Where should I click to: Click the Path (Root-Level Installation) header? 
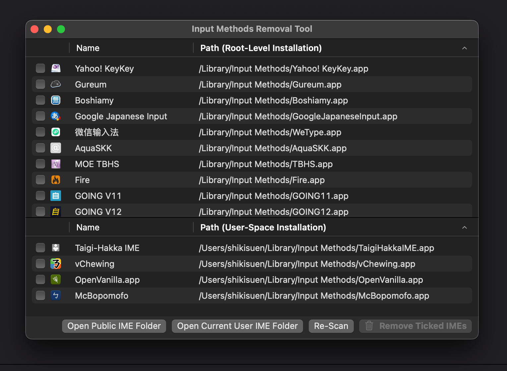pyautogui.click(x=261, y=48)
